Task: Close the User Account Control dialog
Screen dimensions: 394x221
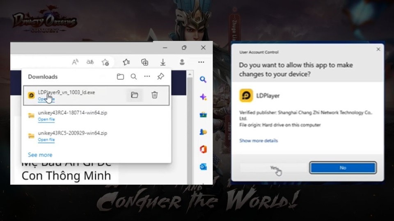Action: tap(378, 50)
